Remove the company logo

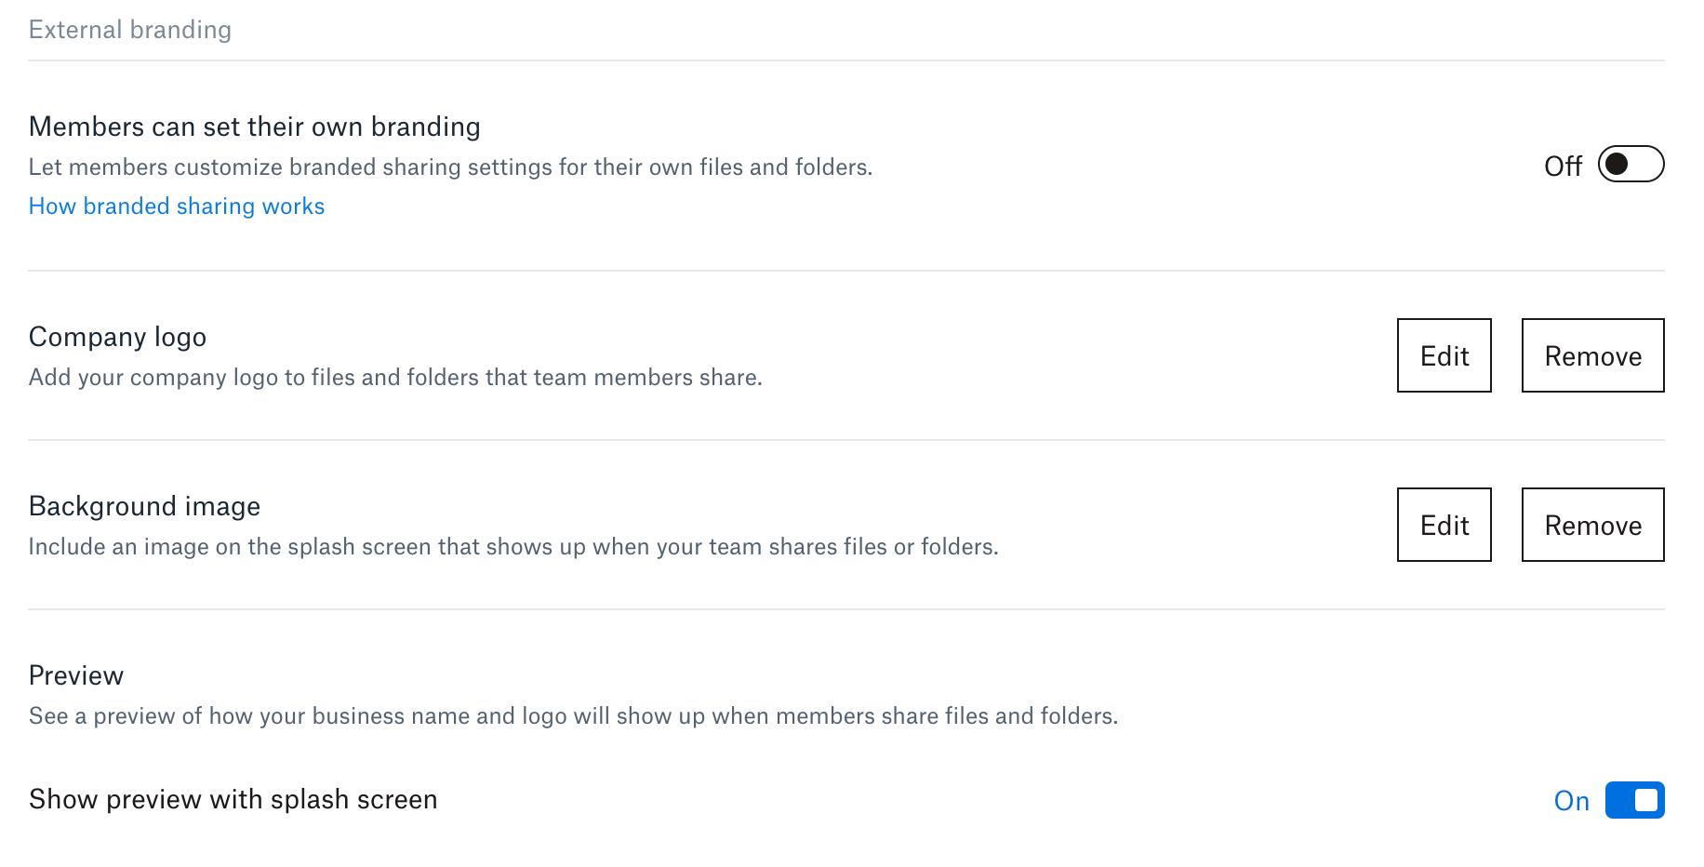[x=1592, y=355]
